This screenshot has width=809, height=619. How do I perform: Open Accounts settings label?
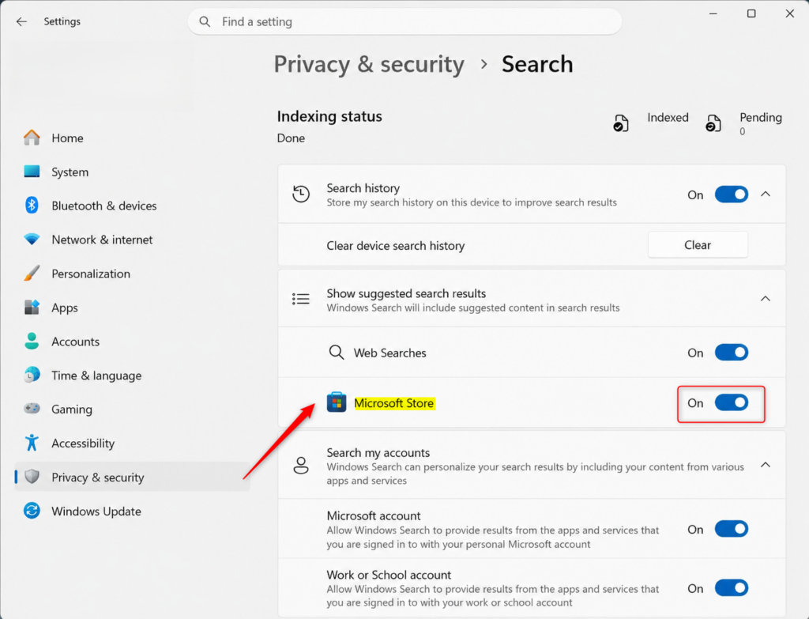coord(75,342)
